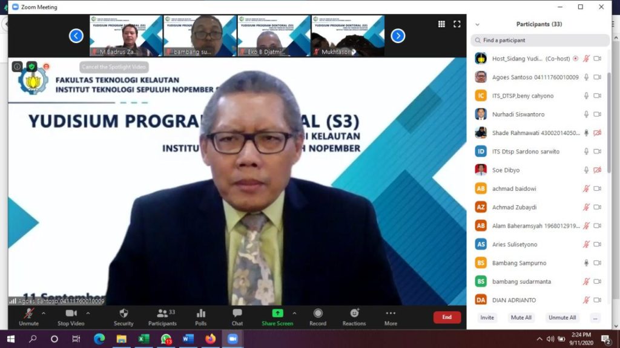Unmute the microphone
The width and height of the screenshot is (620, 348).
click(x=28, y=314)
